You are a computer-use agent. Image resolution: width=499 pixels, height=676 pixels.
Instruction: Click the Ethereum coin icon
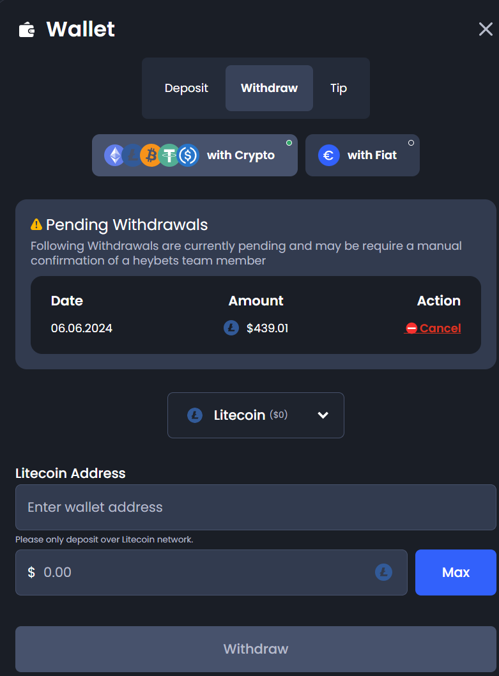pos(114,155)
